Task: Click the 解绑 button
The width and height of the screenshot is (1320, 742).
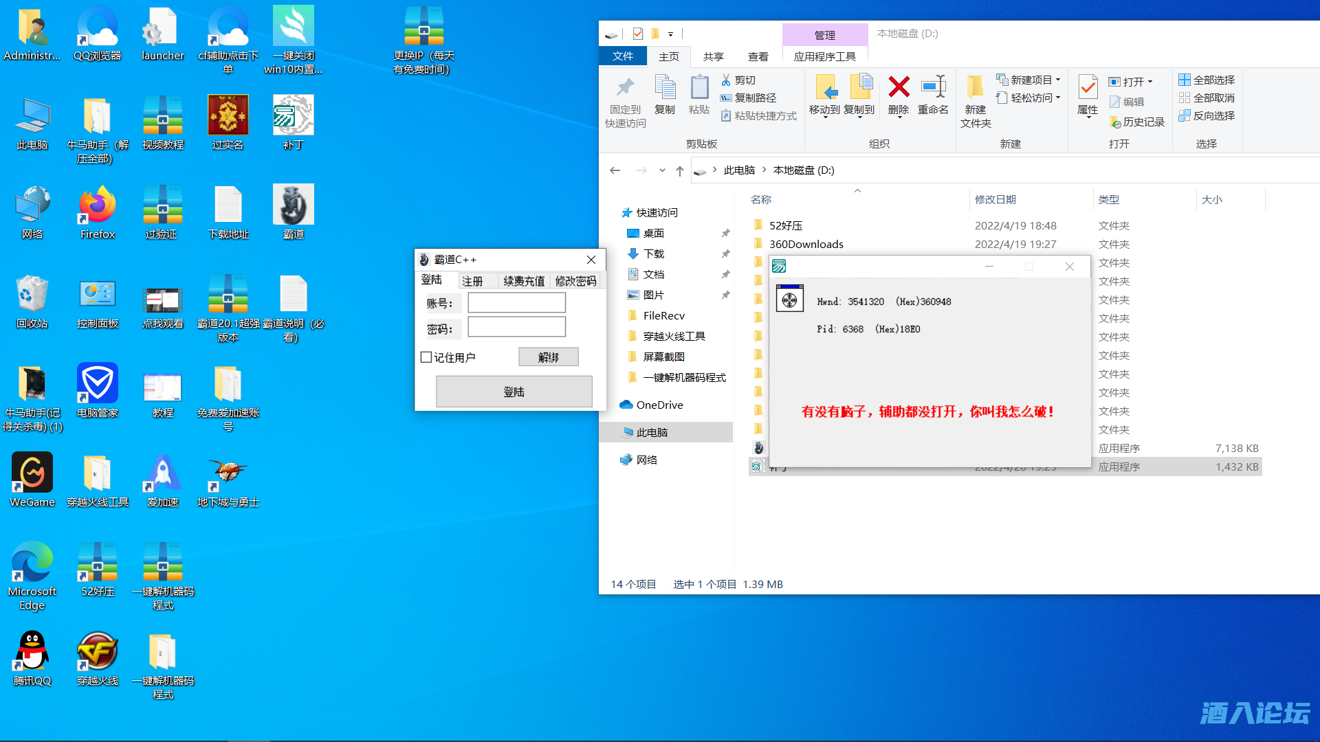Action: tap(549, 357)
